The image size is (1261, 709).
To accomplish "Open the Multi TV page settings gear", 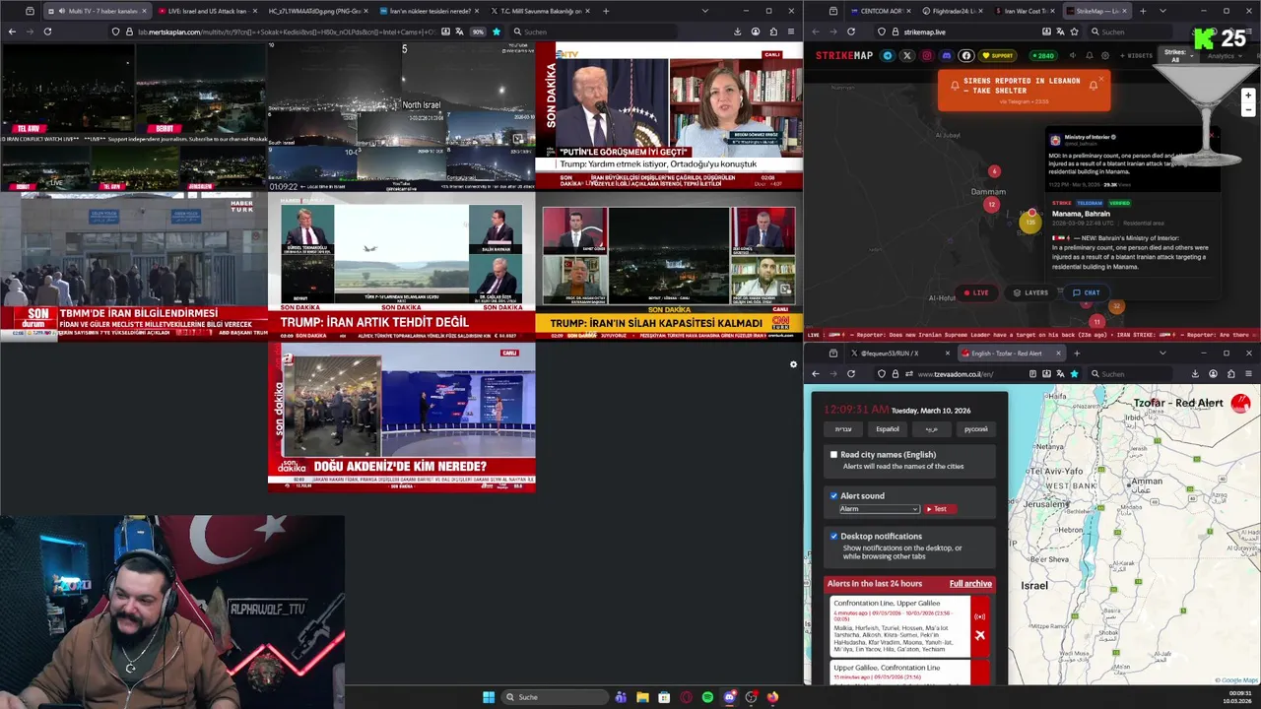I will [x=793, y=364].
